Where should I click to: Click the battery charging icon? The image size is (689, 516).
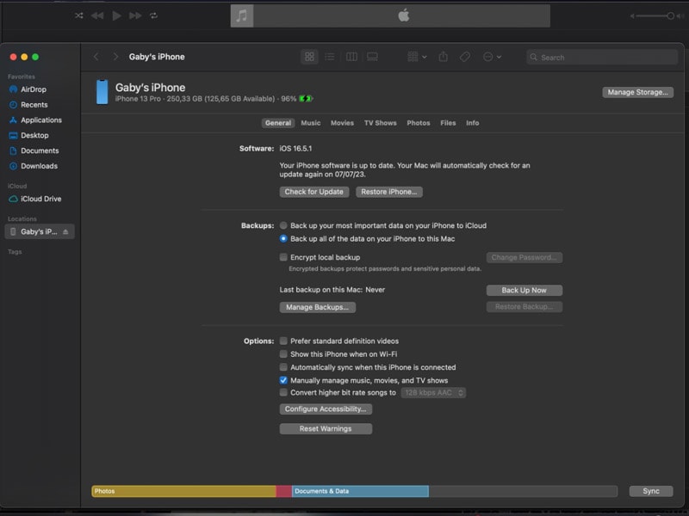tap(306, 99)
